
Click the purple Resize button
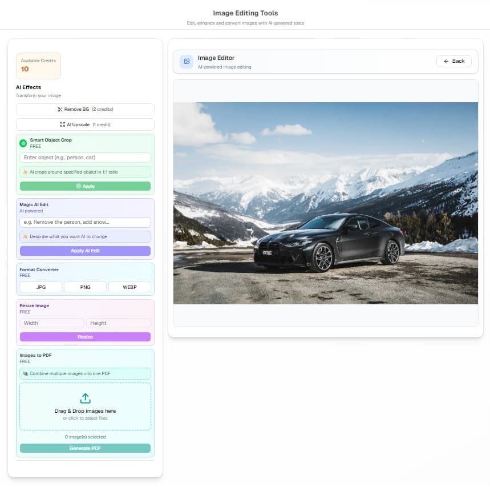click(85, 337)
